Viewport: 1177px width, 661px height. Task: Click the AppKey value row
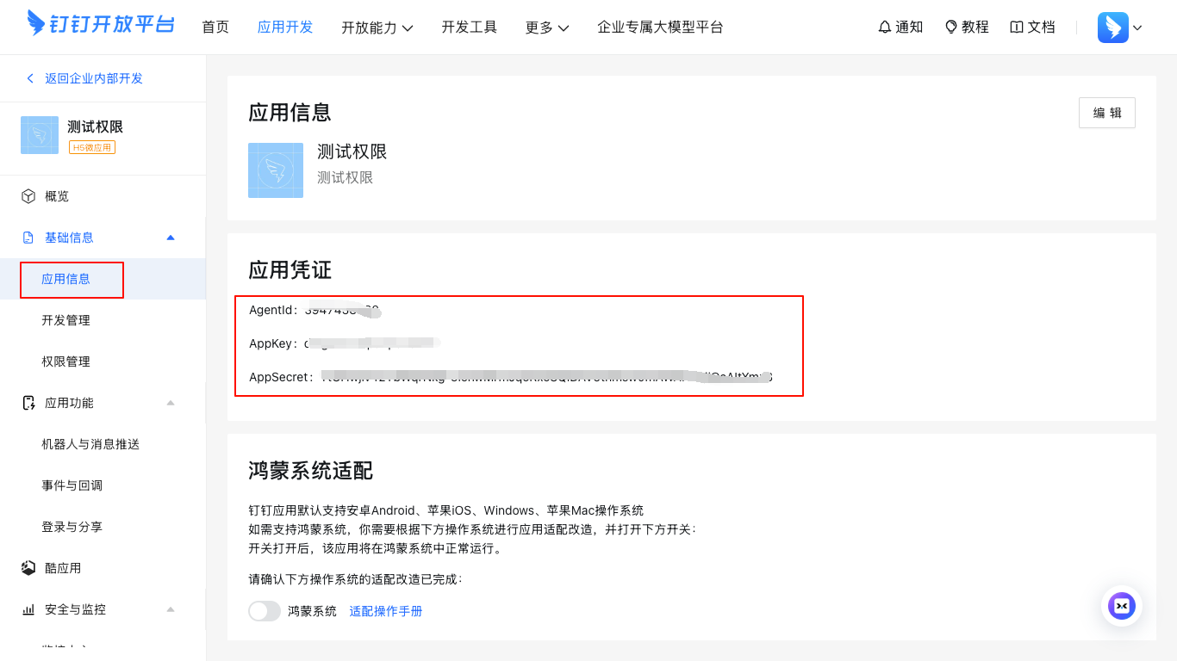point(345,343)
